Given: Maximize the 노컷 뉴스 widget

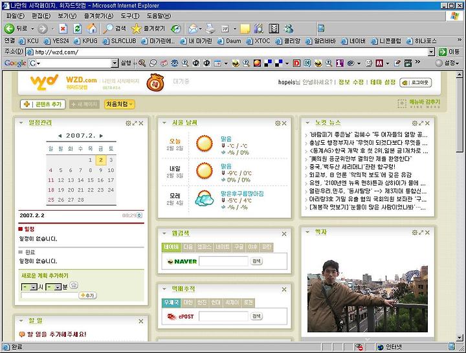Looking at the screenshot, I should (x=421, y=123).
